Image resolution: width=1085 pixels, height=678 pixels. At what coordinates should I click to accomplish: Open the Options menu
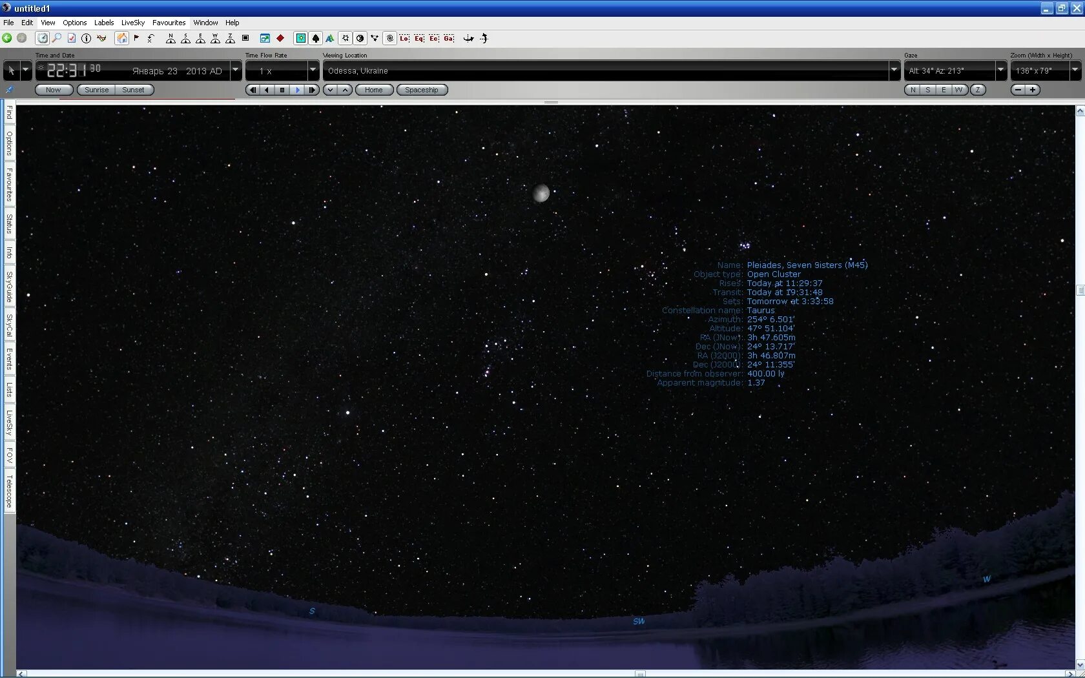coord(75,23)
